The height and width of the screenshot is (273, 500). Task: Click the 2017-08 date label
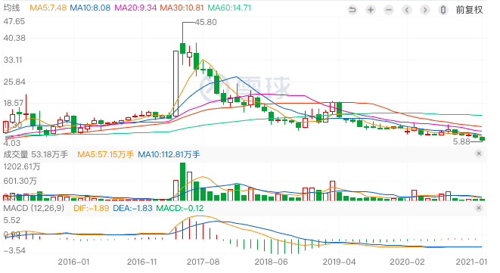click(203, 262)
